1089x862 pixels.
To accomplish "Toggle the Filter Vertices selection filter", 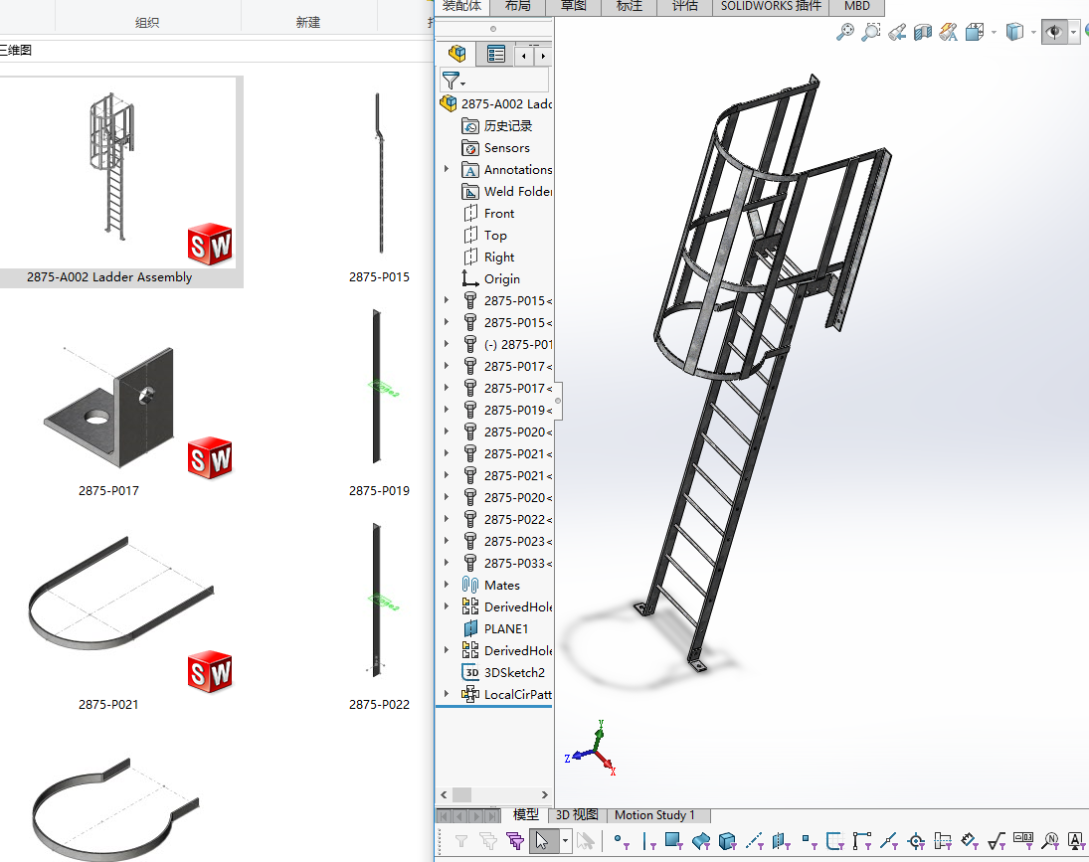I will (x=620, y=841).
